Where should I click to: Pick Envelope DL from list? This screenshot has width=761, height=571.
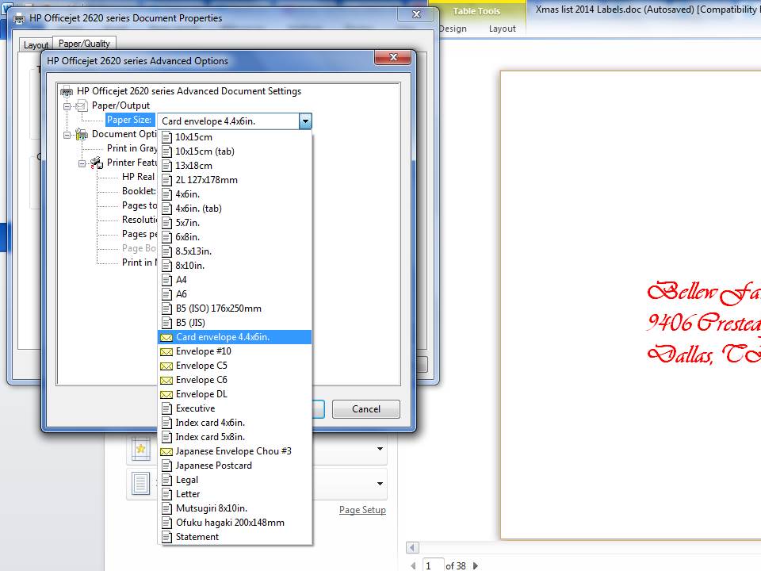tap(235, 394)
